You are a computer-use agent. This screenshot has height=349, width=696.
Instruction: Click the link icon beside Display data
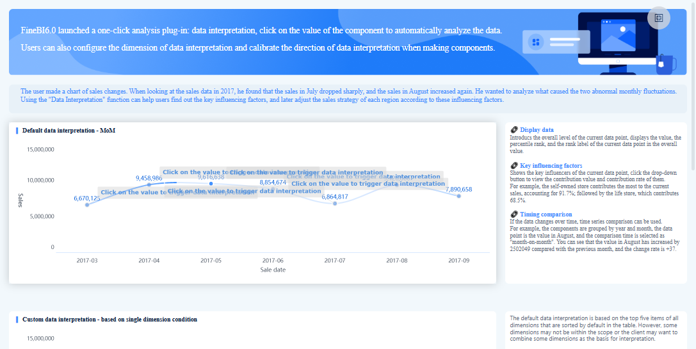click(514, 129)
